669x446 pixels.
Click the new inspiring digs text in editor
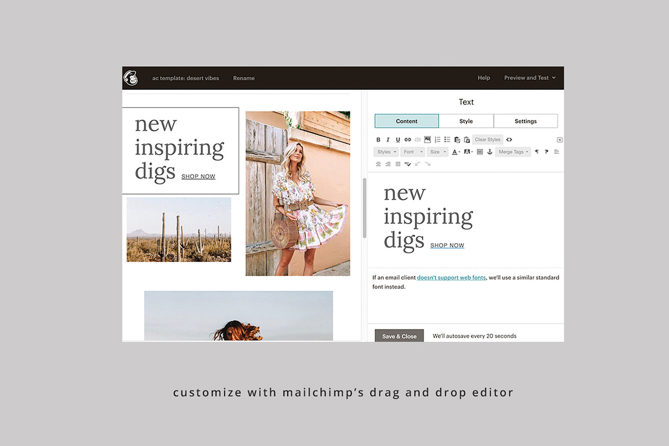coord(428,217)
